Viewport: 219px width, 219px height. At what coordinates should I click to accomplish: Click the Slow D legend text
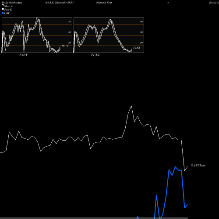coord(9,6)
